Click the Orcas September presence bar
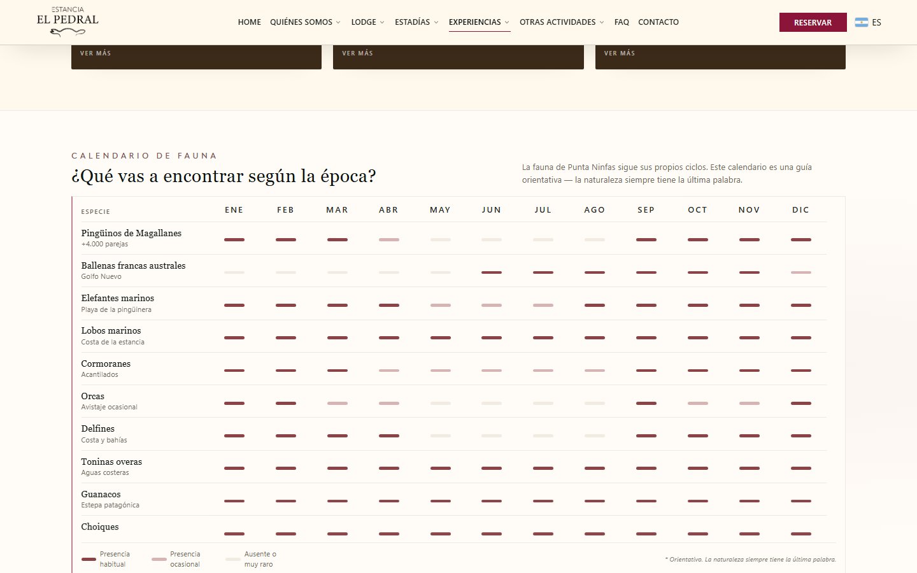The width and height of the screenshot is (917, 573). 646,403
